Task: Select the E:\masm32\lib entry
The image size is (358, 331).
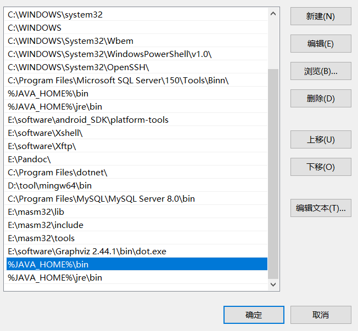Action: 137,212
